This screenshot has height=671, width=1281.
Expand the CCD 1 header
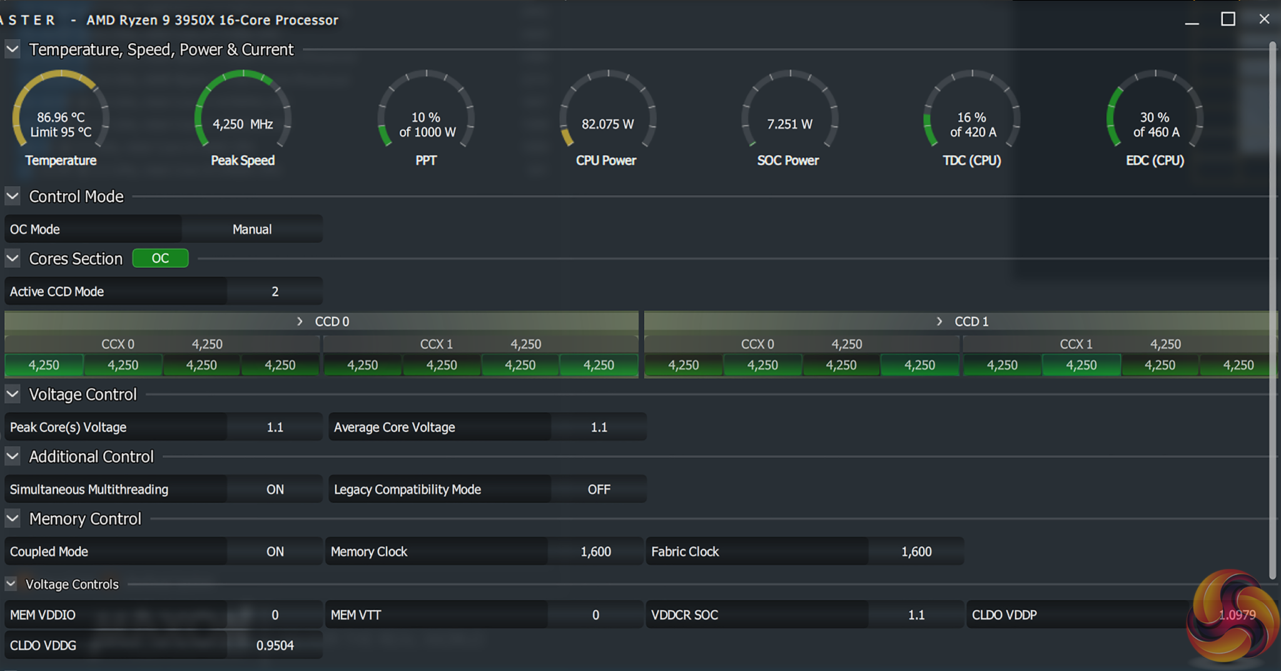pos(939,322)
